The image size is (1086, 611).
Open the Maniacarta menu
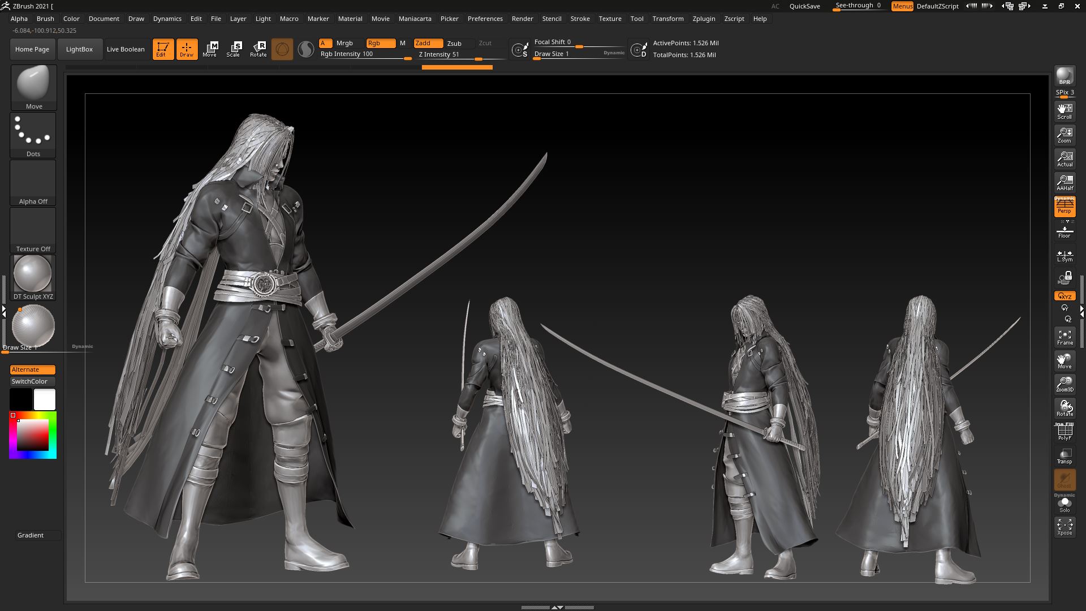coord(415,19)
